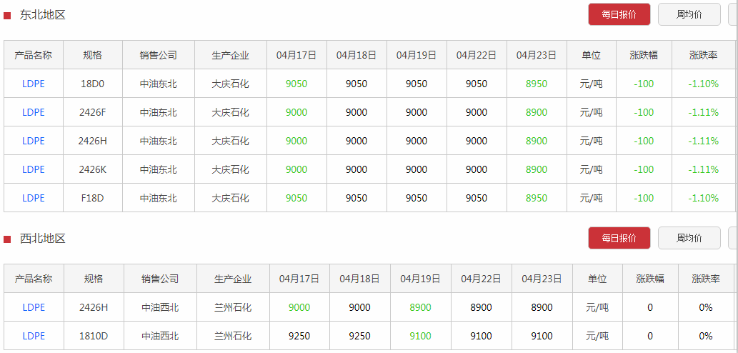Click 8950 price for 18D0 on 04月23日

[x=537, y=84]
